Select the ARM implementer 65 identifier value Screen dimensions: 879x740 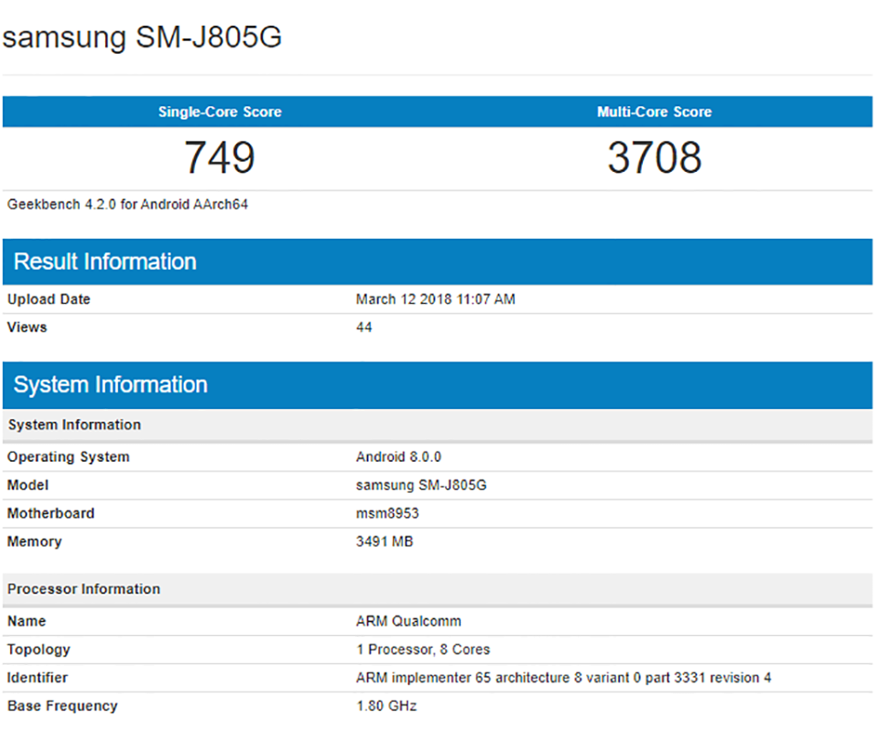click(x=563, y=678)
